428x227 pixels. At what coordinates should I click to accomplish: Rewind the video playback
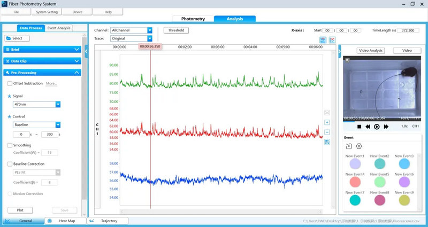click(368, 127)
